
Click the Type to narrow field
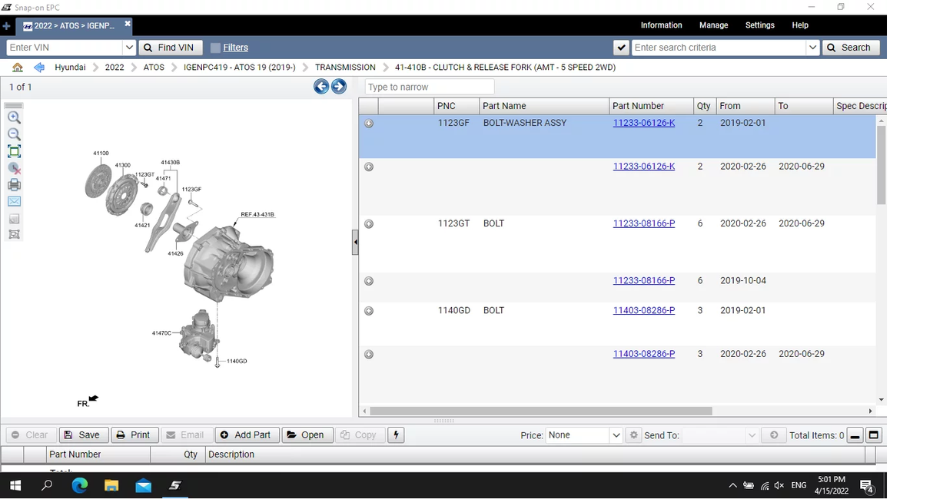point(429,87)
